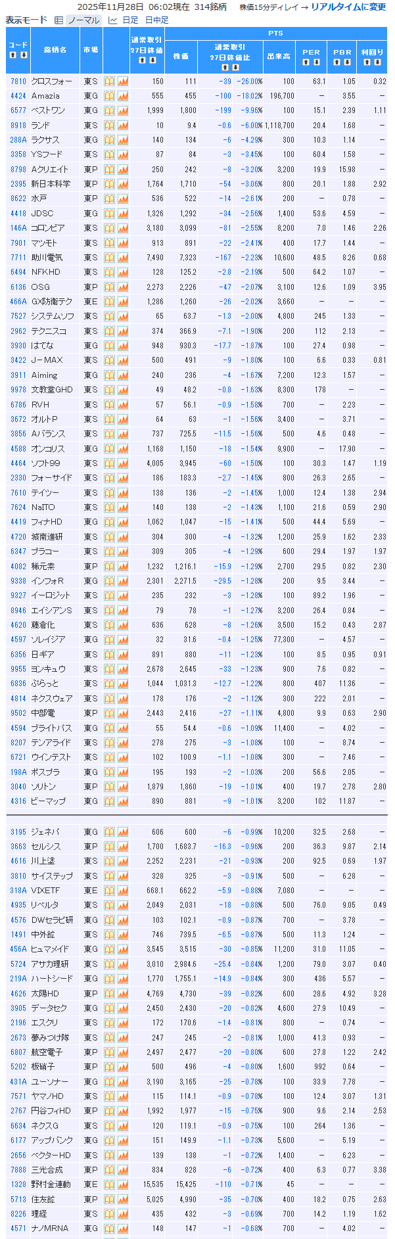This screenshot has height=1239, width=395.
Task: Open stock code 3195 link
Action: (x=18, y=832)
